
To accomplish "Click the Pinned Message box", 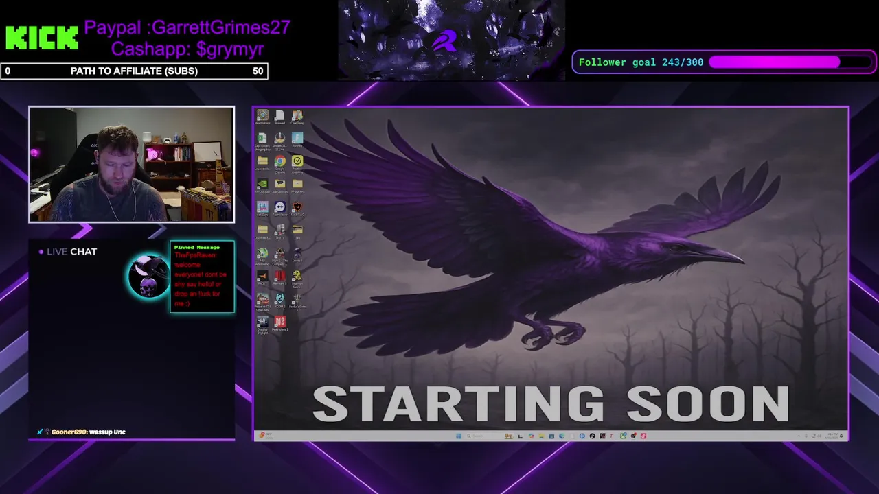I will click(202, 277).
